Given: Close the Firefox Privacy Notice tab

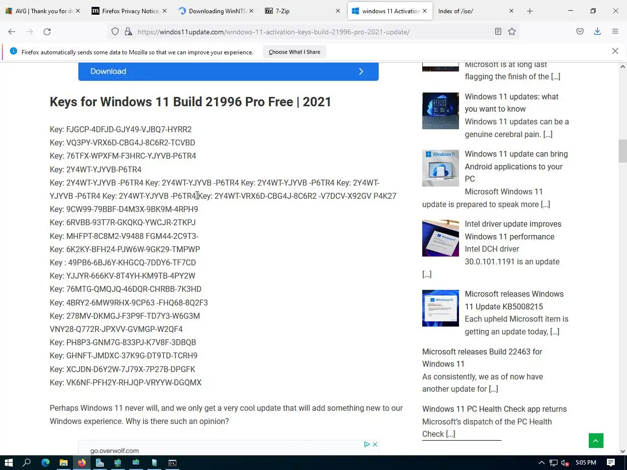Looking at the screenshot, I should 165,11.
